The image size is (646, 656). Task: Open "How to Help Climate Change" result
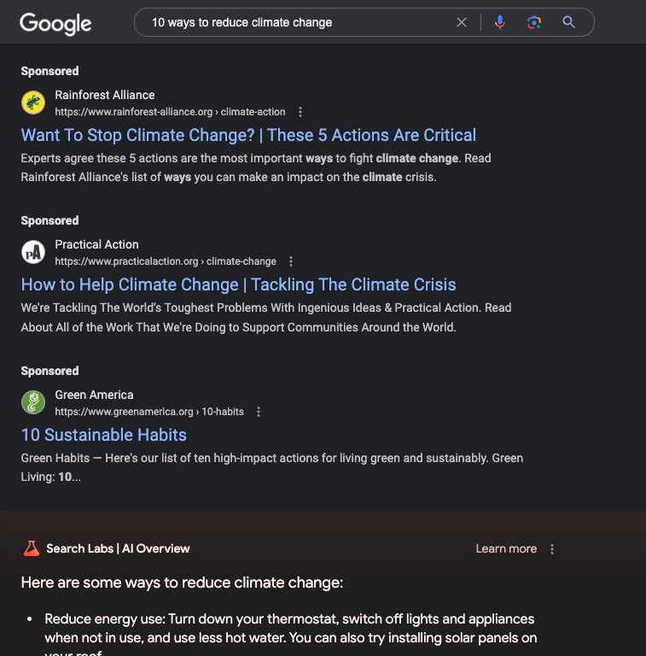pyautogui.click(x=238, y=284)
